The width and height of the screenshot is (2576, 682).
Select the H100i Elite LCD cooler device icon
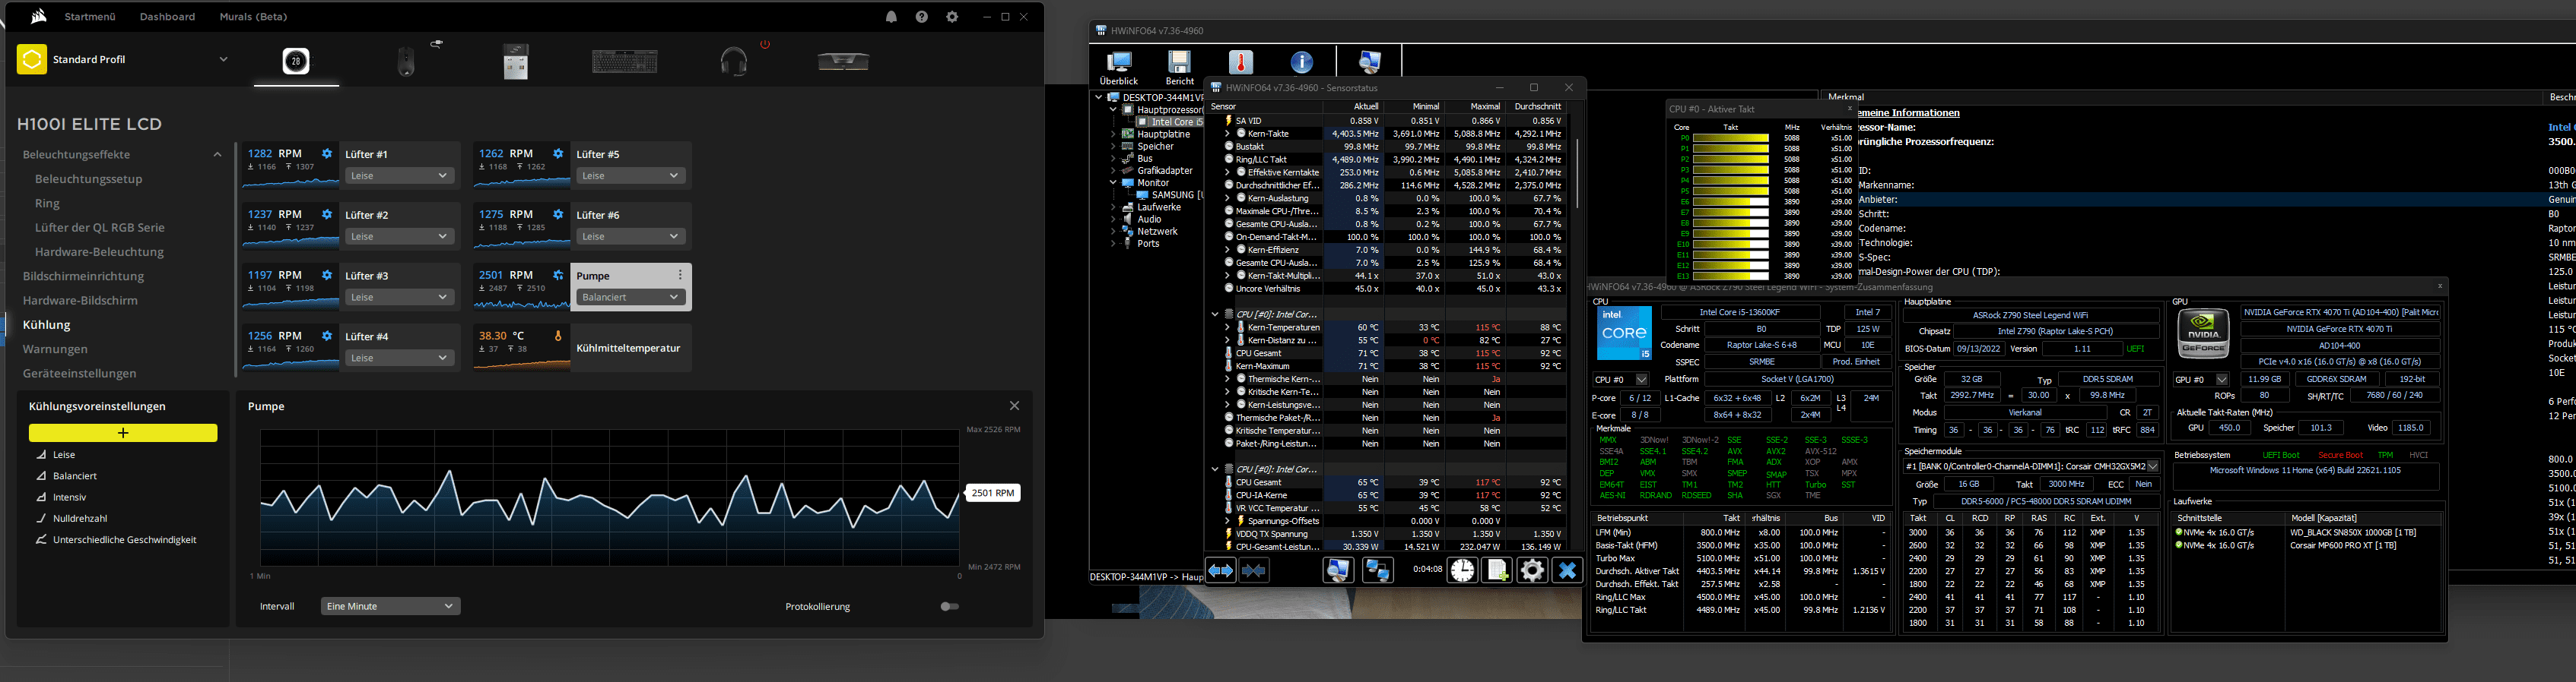(x=296, y=62)
